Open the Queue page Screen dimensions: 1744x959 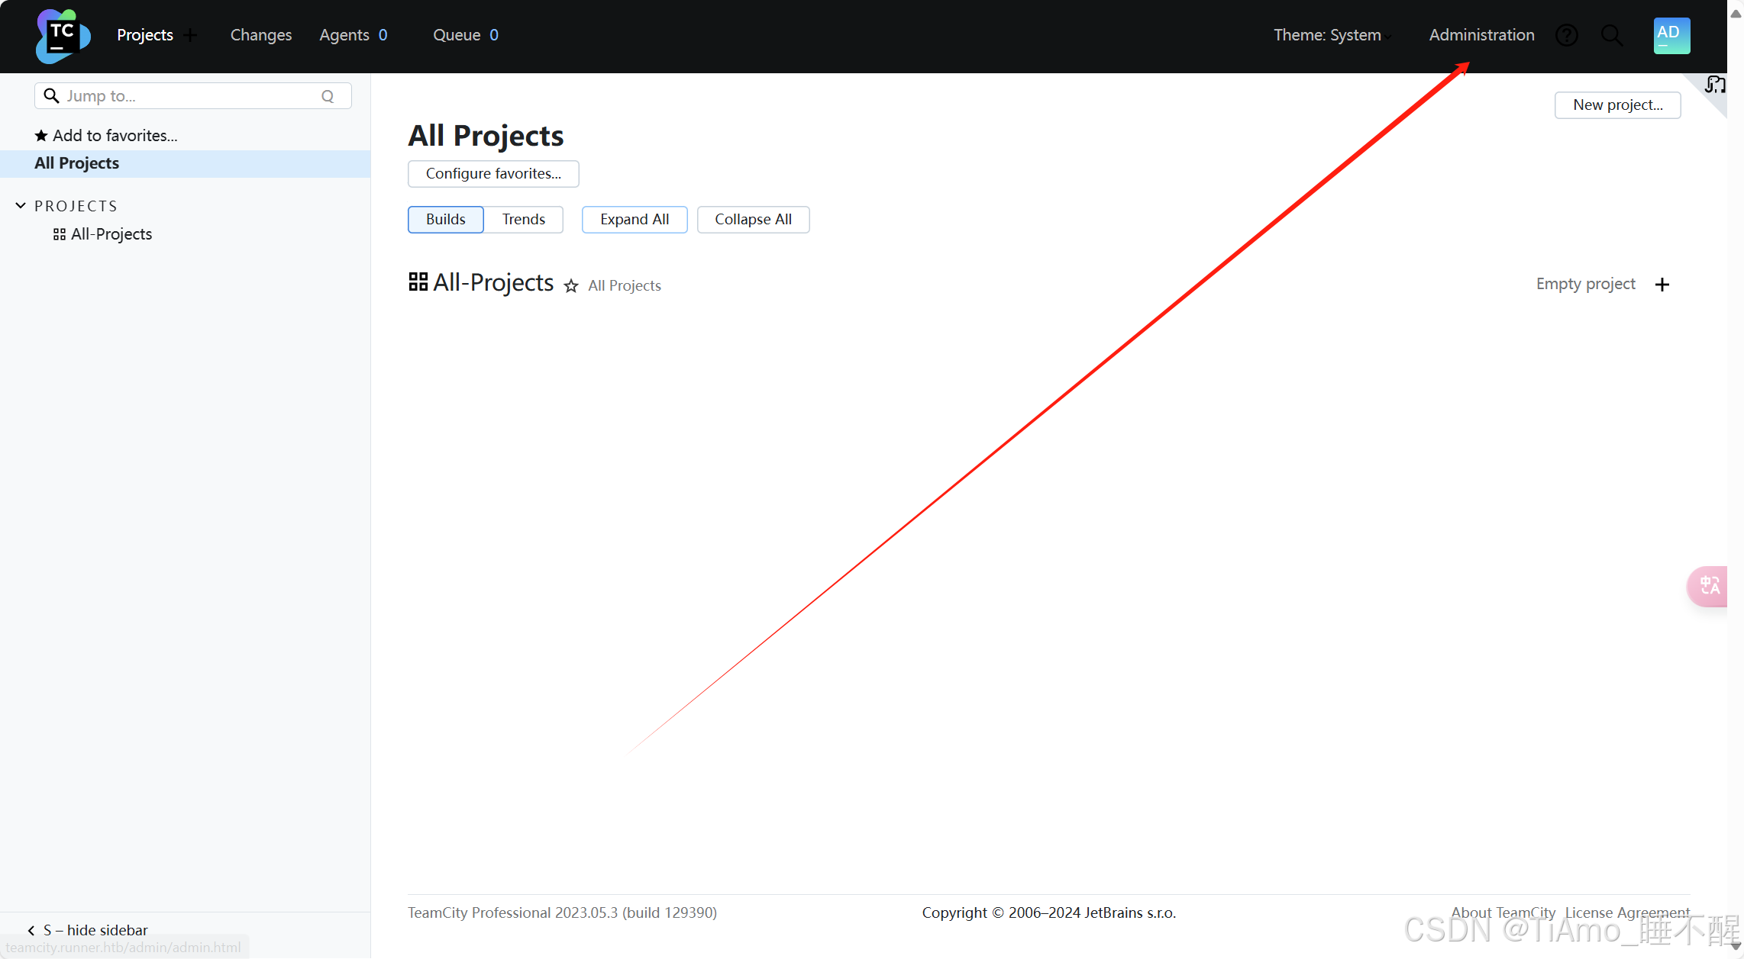pos(466,35)
